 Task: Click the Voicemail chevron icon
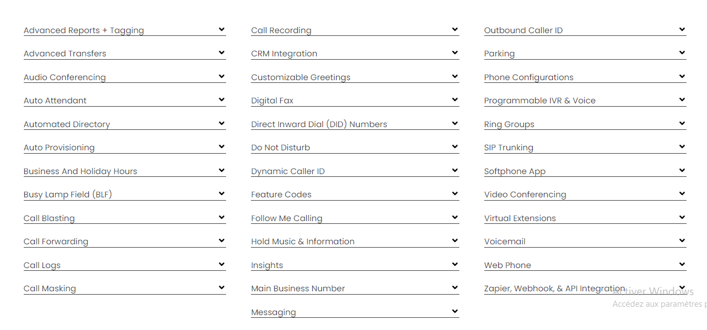click(682, 241)
